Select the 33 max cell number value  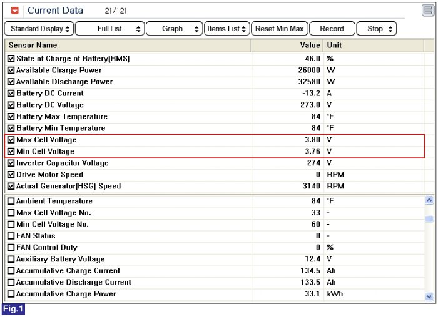click(316, 213)
